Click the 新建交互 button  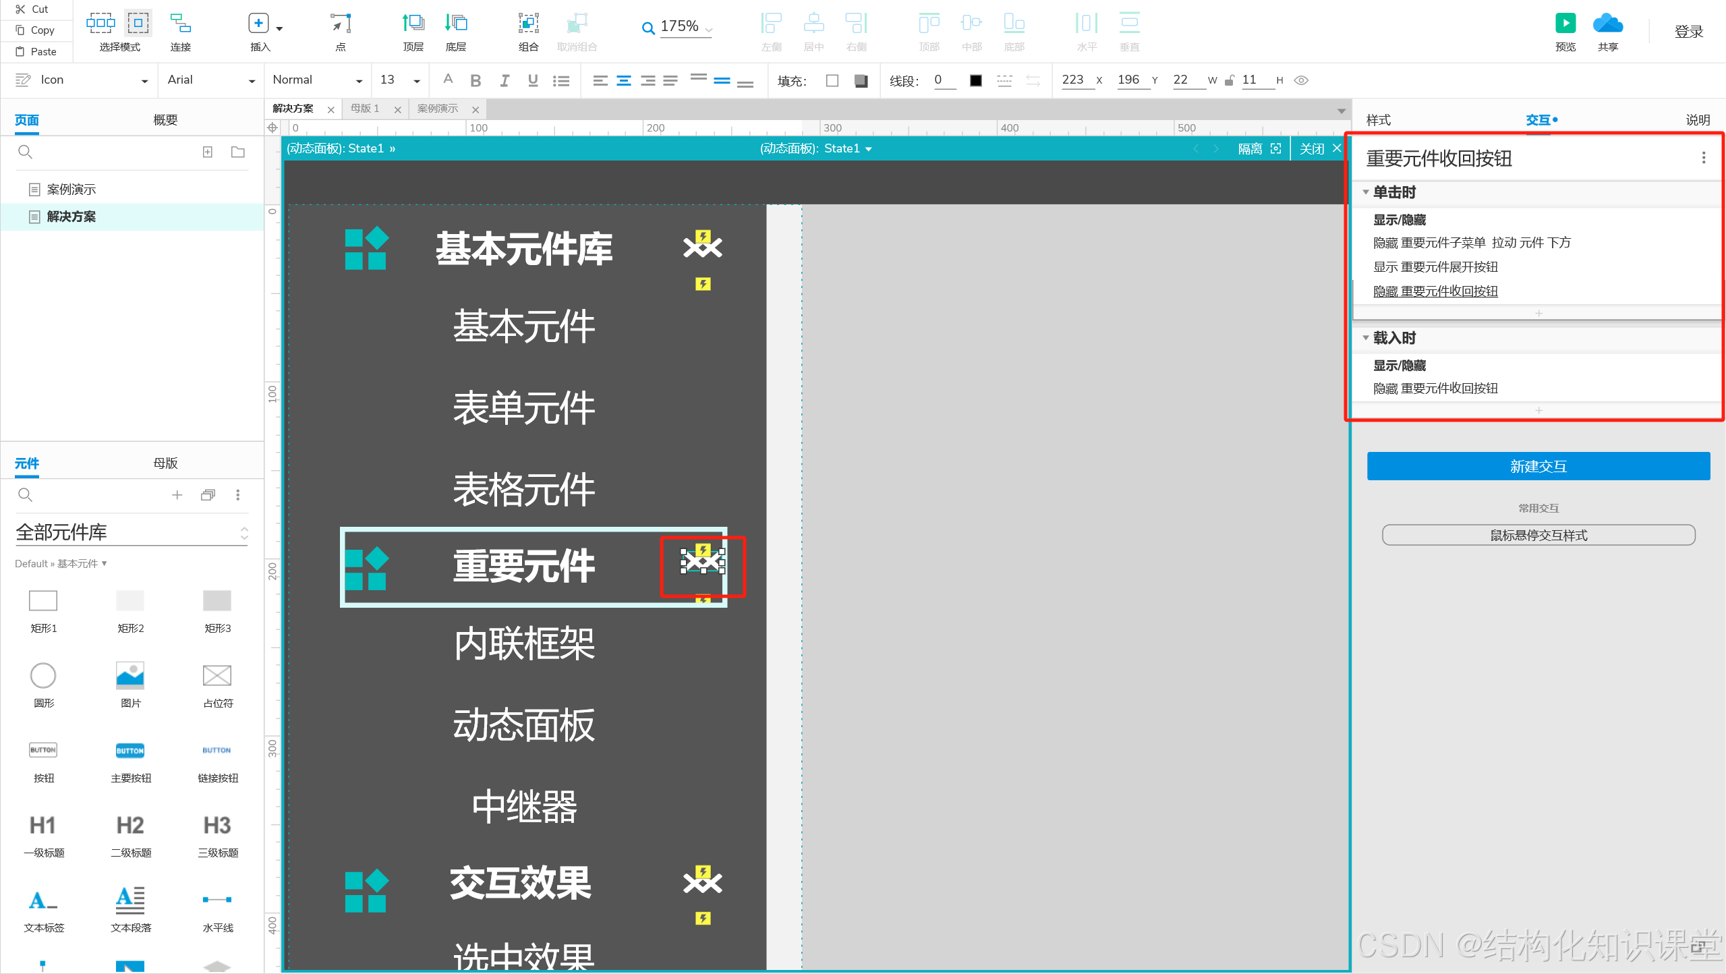1538,466
